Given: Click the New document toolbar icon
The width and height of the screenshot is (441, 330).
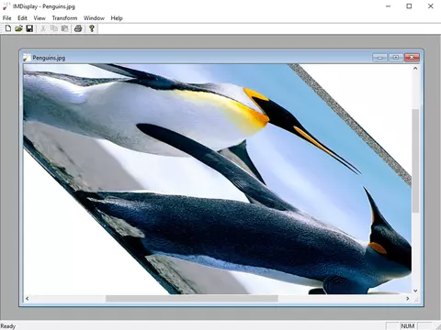Looking at the screenshot, I should (x=8, y=28).
